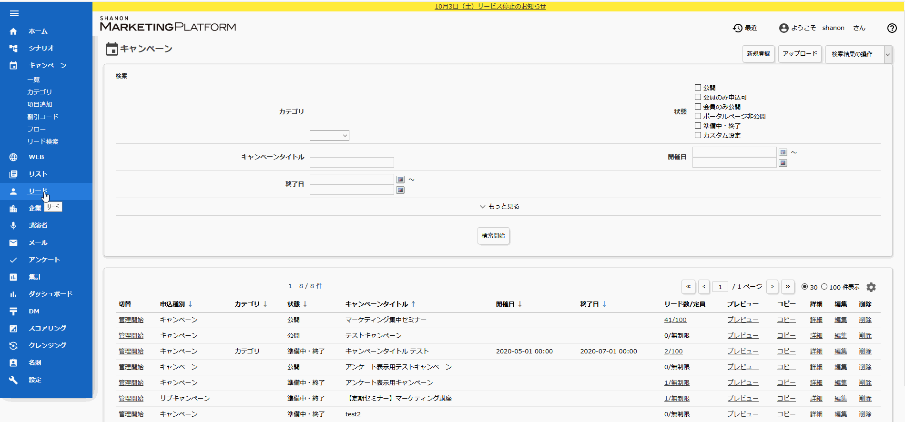Click the page number input field
The width and height of the screenshot is (905, 422).
pyautogui.click(x=720, y=287)
